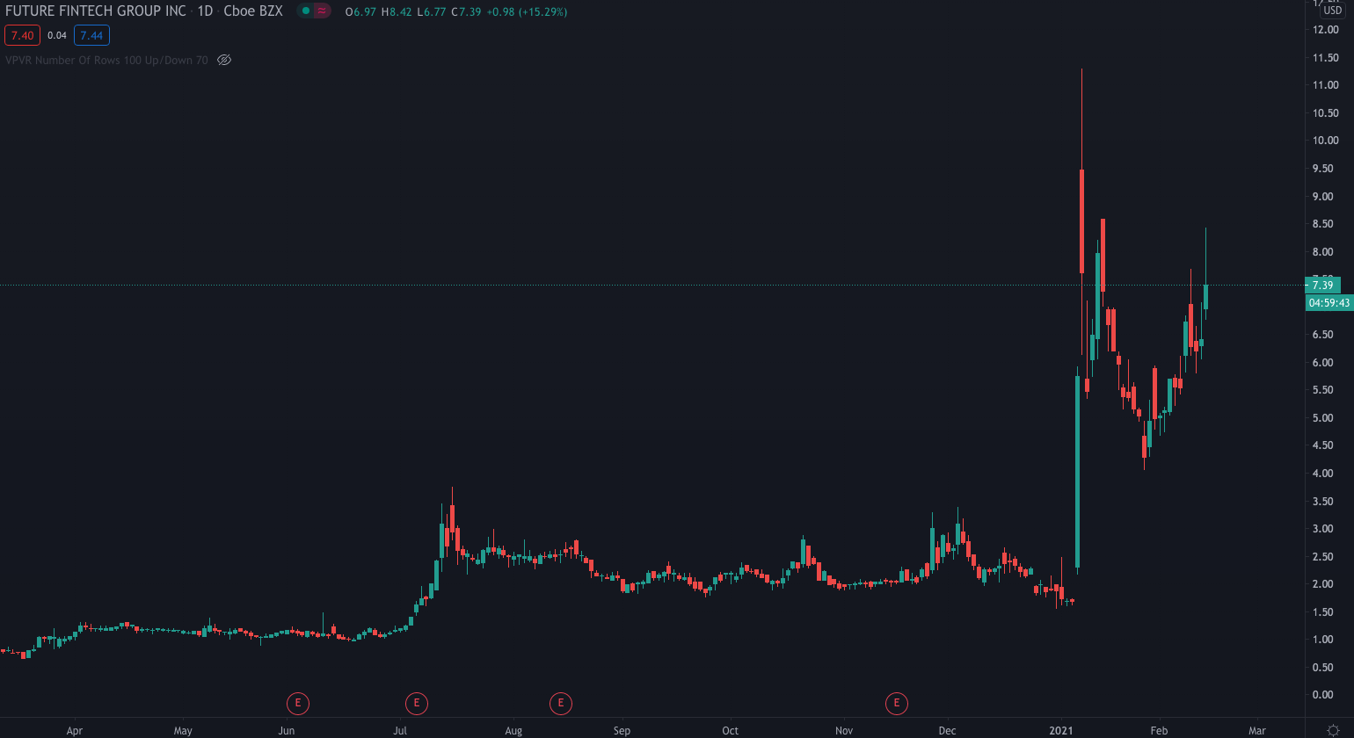Click the Apr label on time axis
This screenshot has height=738, width=1354.
[75, 731]
